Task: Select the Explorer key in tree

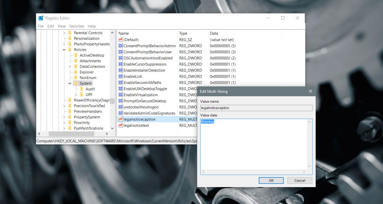Action: pos(86,72)
